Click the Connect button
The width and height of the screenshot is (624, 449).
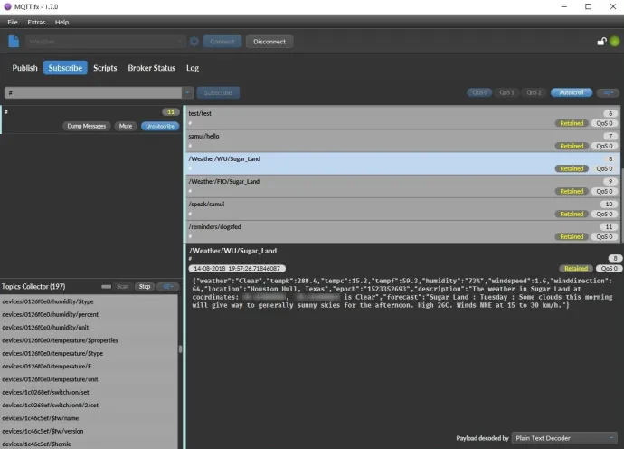tap(222, 42)
